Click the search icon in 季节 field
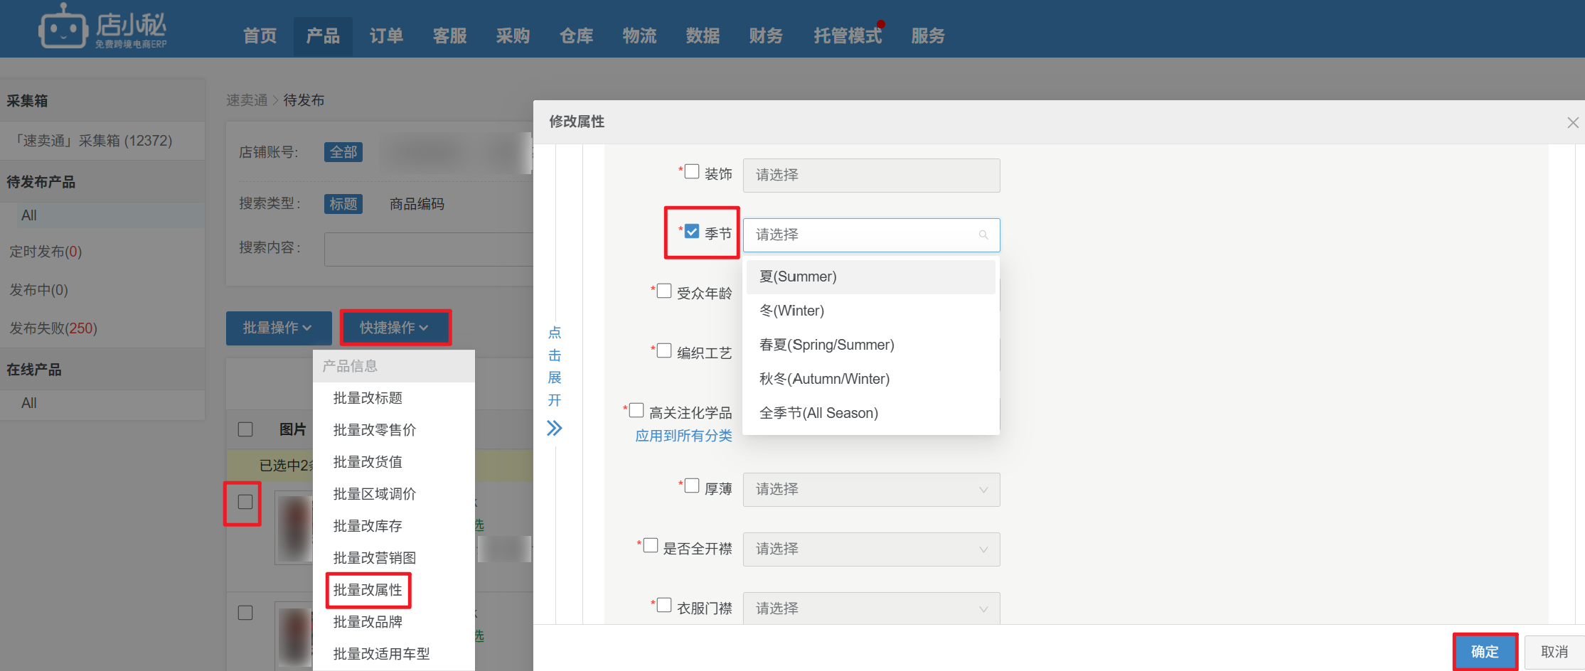The width and height of the screenshot is (1585, 671). [x=983, y=235]
